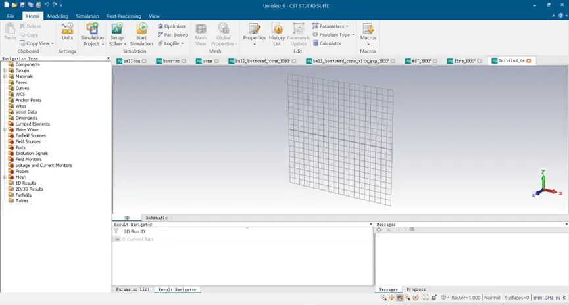Viewport: 569px width, 305px height.
Task: Click the Raster=1.000 status entry
Action: [466, 298]
